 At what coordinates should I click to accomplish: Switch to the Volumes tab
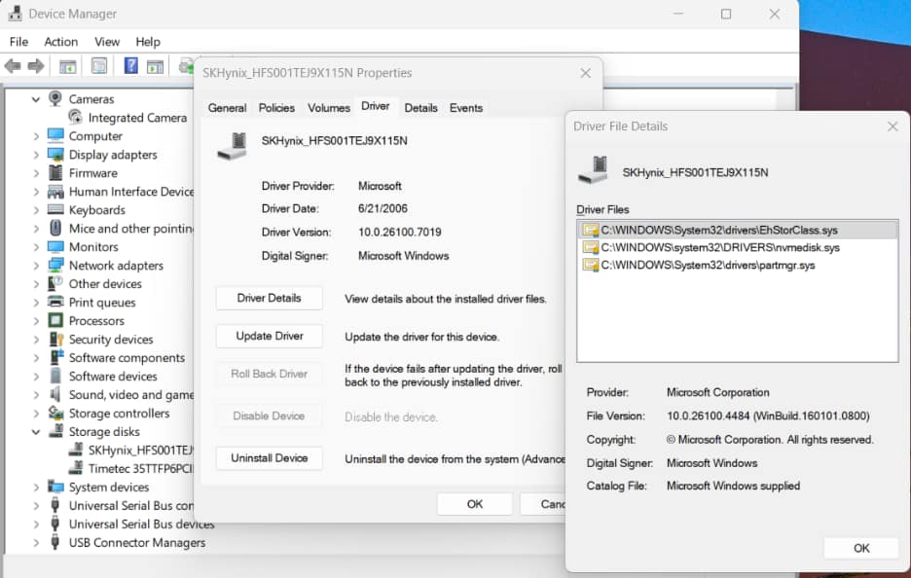[329, 108]
